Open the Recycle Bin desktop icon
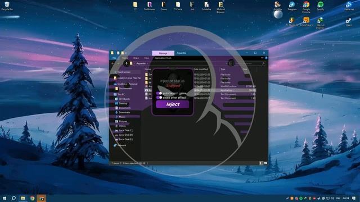 click(7, 6)
